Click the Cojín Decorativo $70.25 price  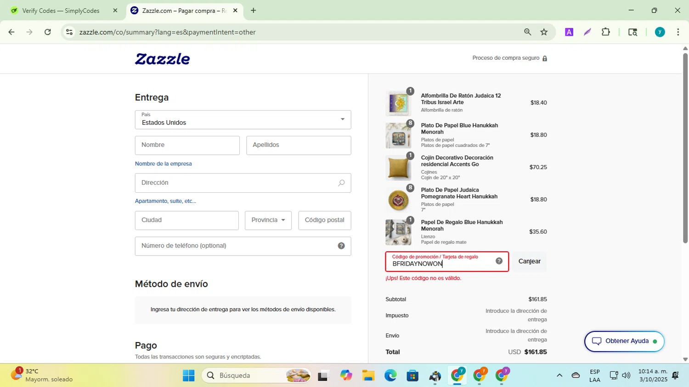coord(538,167)
